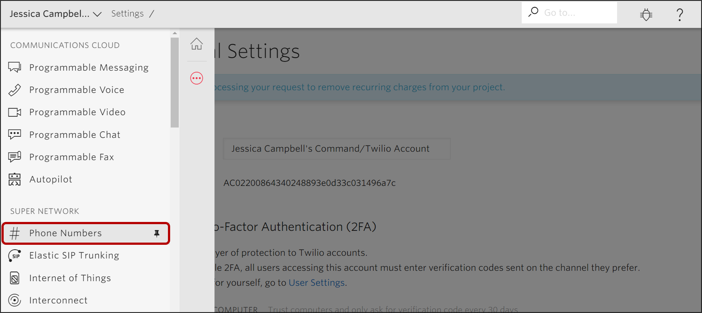Click the Programmable Messaging chat icon
The image size is (702, 313).
(15, 67)
